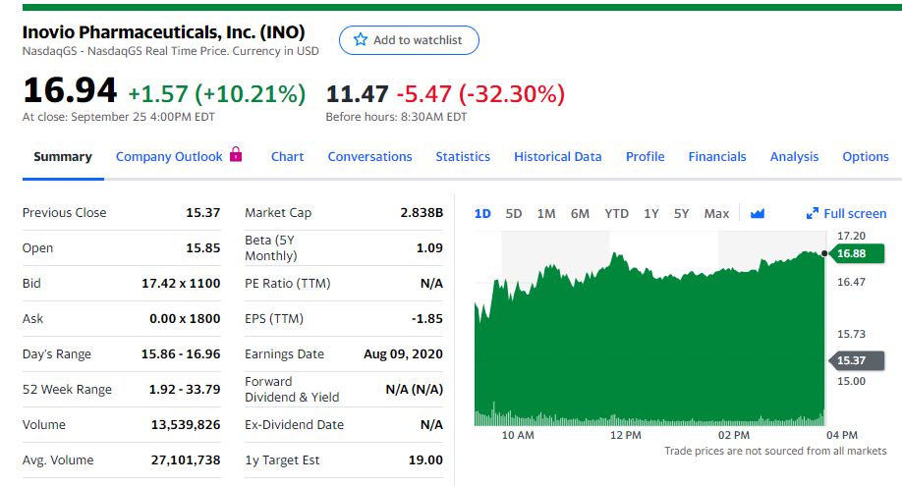The width and height of the screenshot is (902, 486).
Task: Choose the YTD chart range
Action: click(616, 213)
